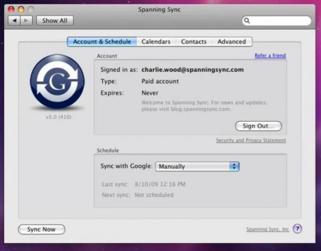Click the magnifier icon in the search field
This screenshot has width=321, height=251.
(x=247, y=21)
